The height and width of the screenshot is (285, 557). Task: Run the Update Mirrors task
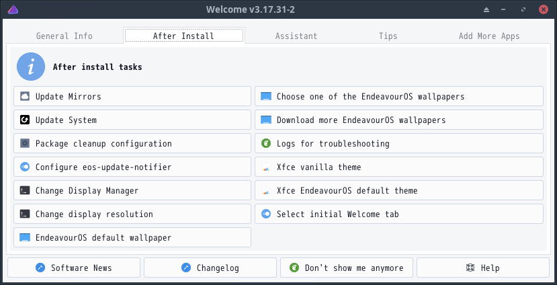click(x=132, y=96)
